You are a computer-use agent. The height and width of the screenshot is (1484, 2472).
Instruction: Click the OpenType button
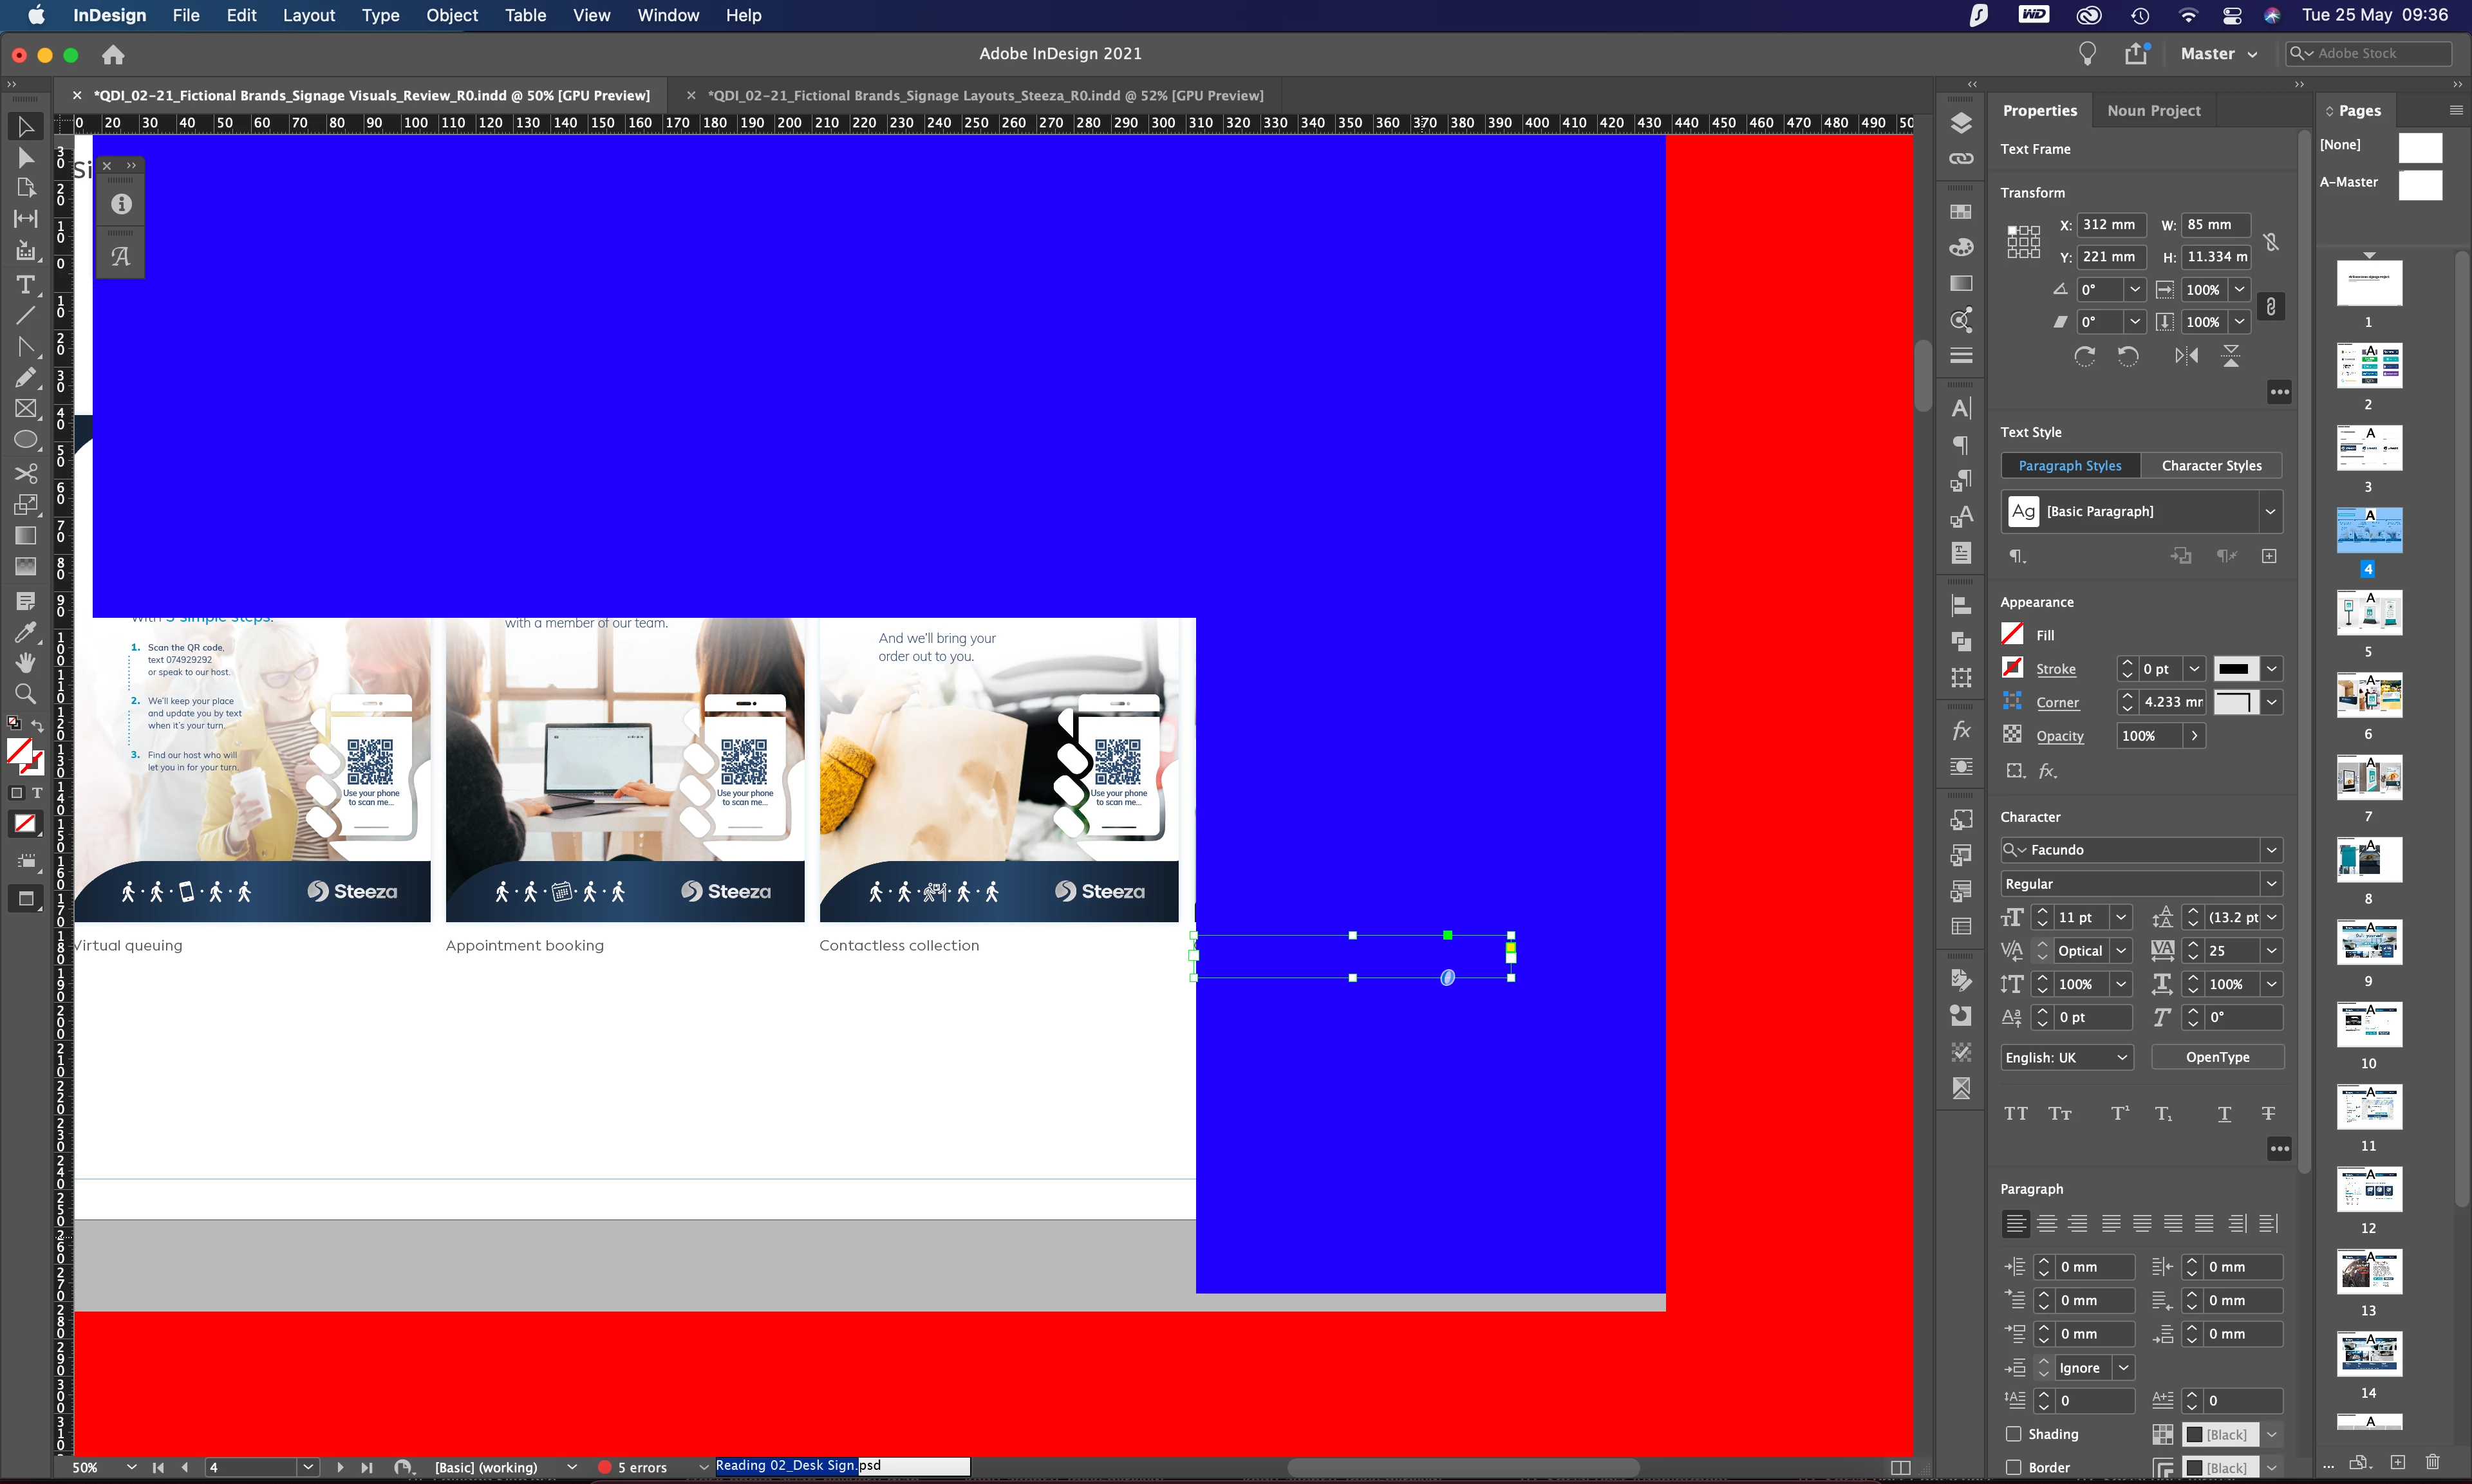[x=2217, y=1057]
